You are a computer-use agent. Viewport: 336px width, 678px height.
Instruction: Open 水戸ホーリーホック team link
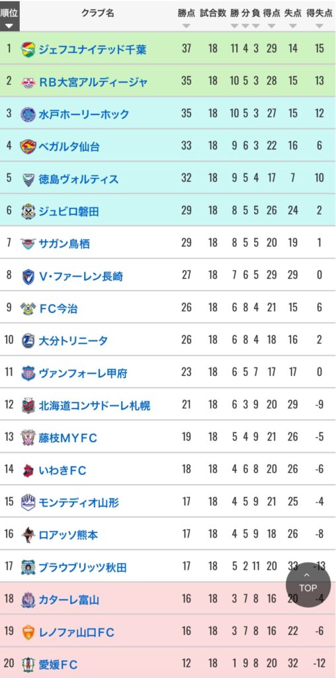(84, 114)
